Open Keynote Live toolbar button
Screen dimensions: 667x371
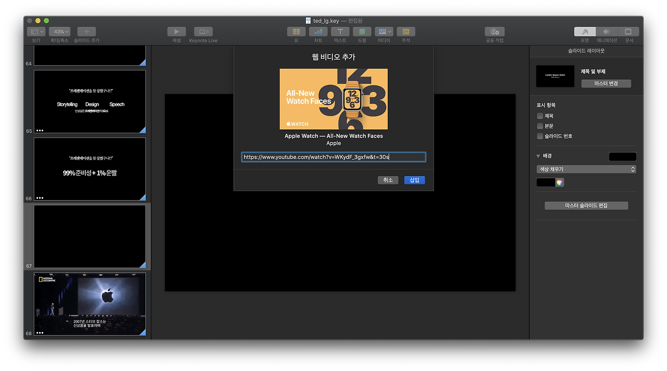203,32
